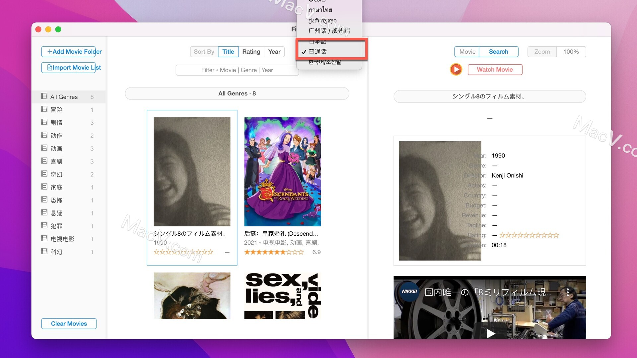Click the 动画 genre row icon
This screenshot has width=637, height=358.
(44, 148)
